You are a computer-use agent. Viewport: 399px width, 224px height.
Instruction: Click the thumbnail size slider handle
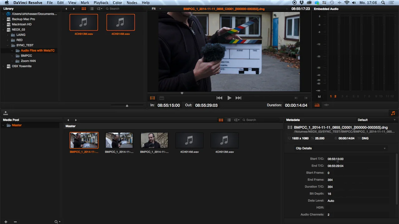(x=127, y=106)
